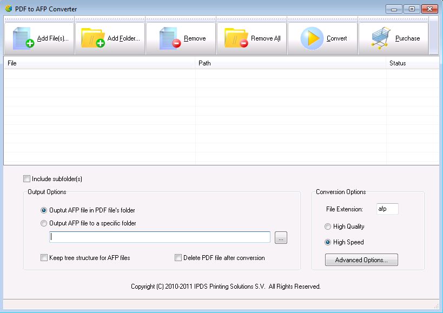Open the Purchase shopping cart button
This screenshot has height=313, width=443.
click(x=394, y=38)
